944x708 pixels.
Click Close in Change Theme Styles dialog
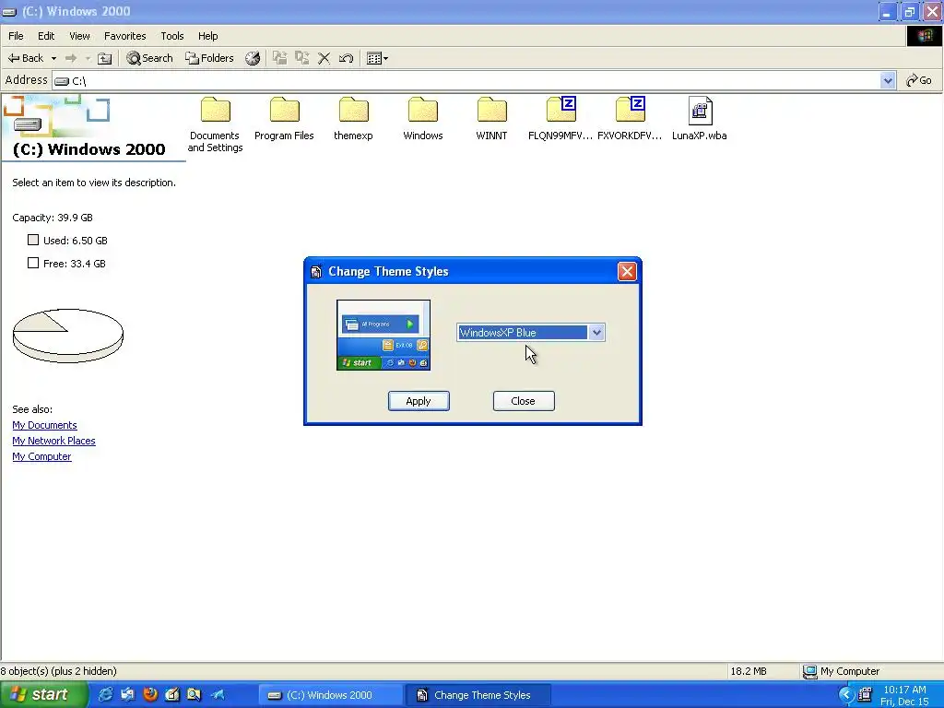[524, 401]
